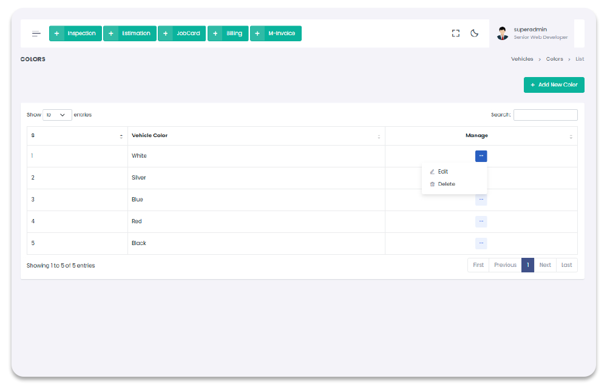Switch to dark mode moon icon
This screenshot has width=607, height=384.
click(x=475, y=33)
